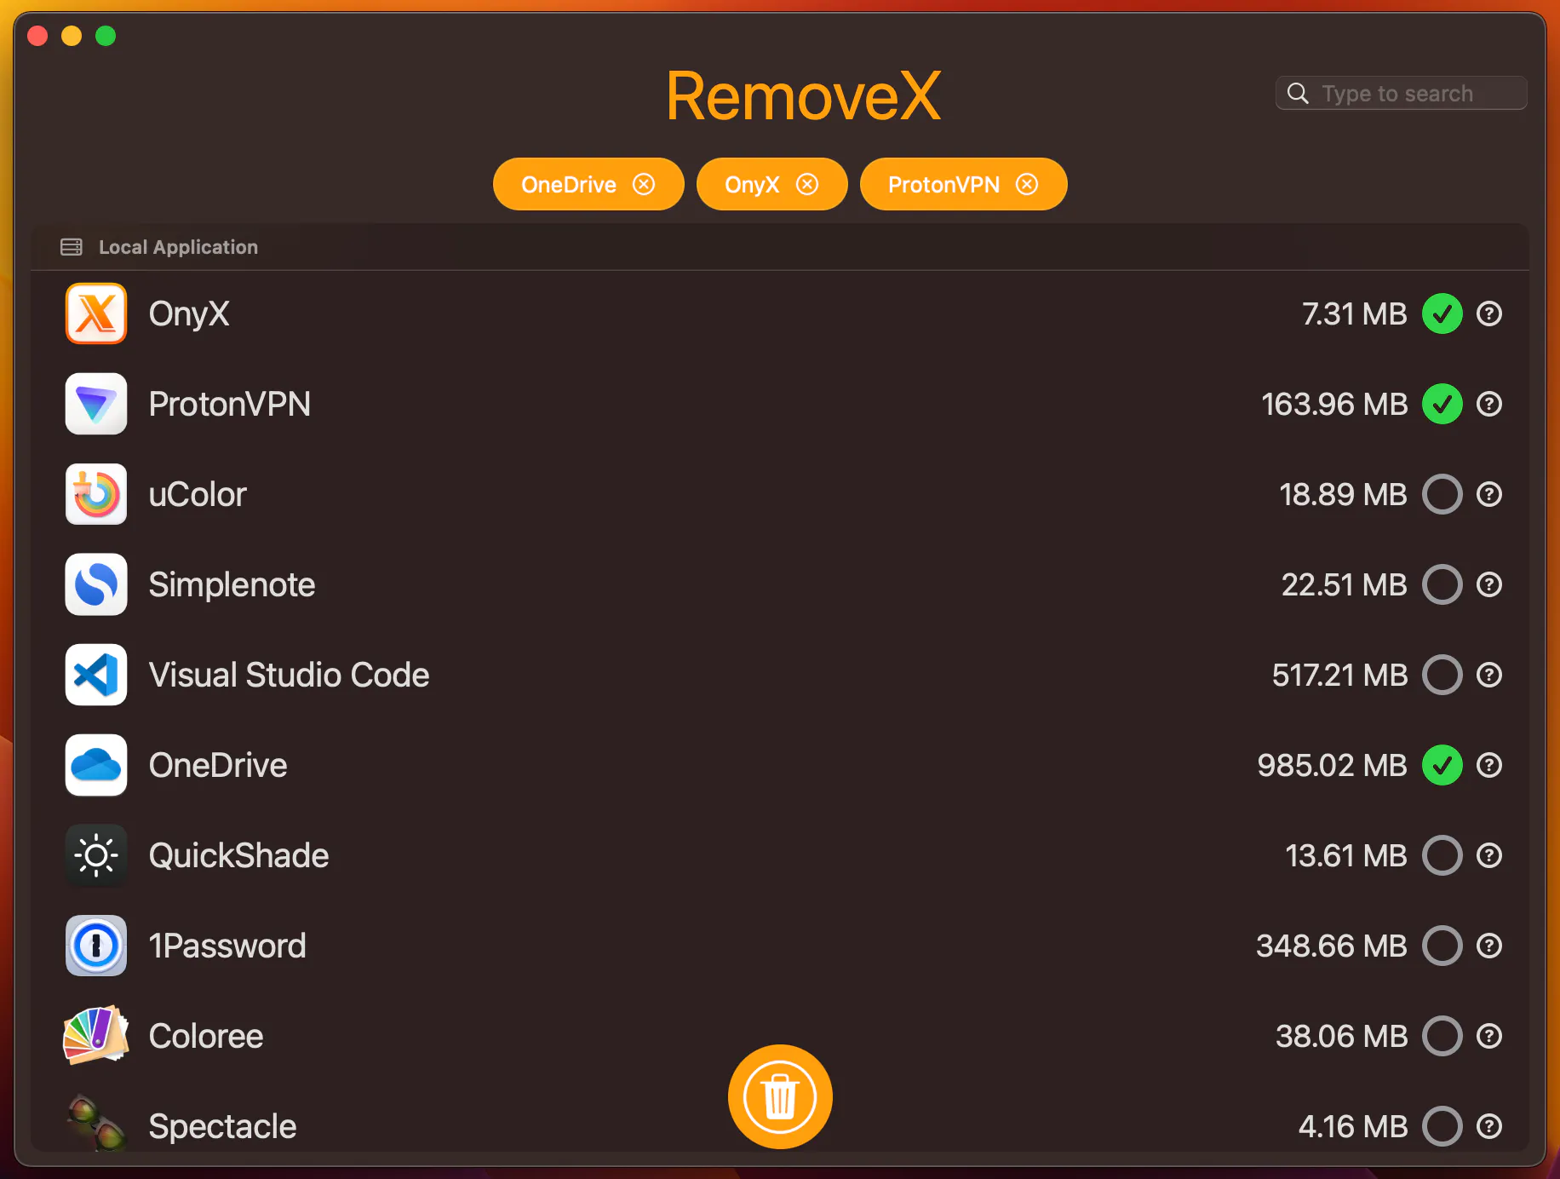Screen dimensions: 1560x1179
Task: Click the uColor app icon
Action: 96,494
